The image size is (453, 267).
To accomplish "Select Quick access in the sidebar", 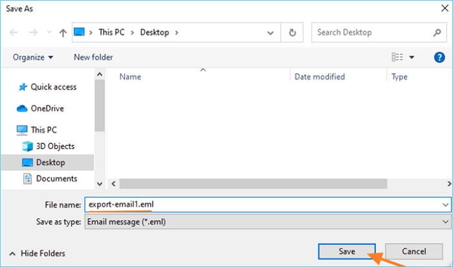I will (53, 87).
